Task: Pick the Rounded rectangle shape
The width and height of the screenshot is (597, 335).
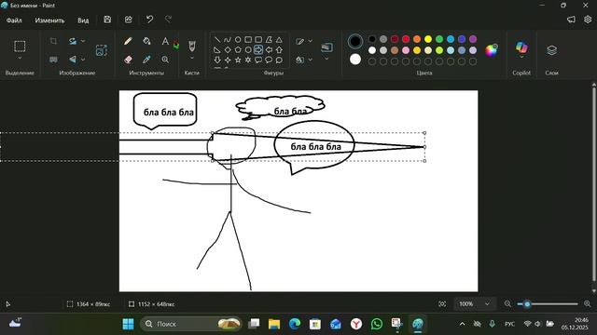Action: (x=258, y=39)
